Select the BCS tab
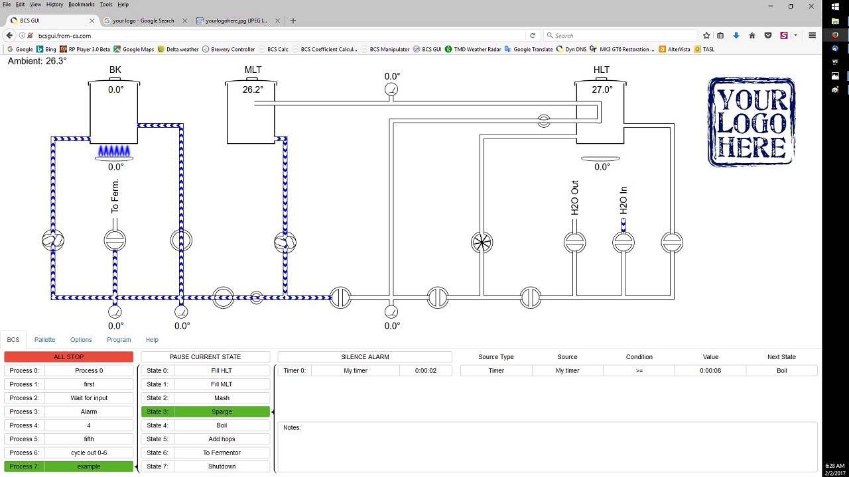Viewport: 849px width, 477px height. [13, 340]
